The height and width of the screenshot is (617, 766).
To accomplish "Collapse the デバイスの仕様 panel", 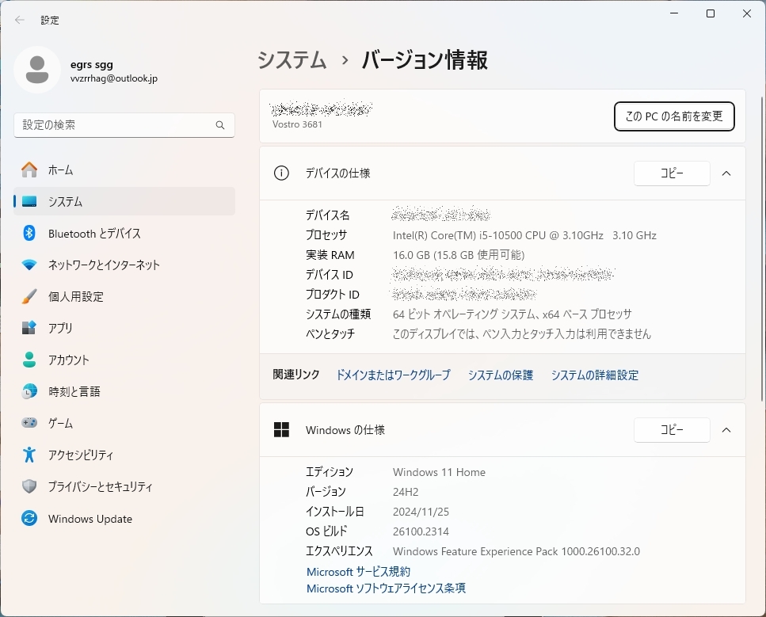I will [726, 173].
